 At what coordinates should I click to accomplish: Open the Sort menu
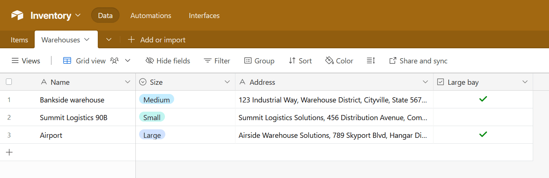[300, 61]
